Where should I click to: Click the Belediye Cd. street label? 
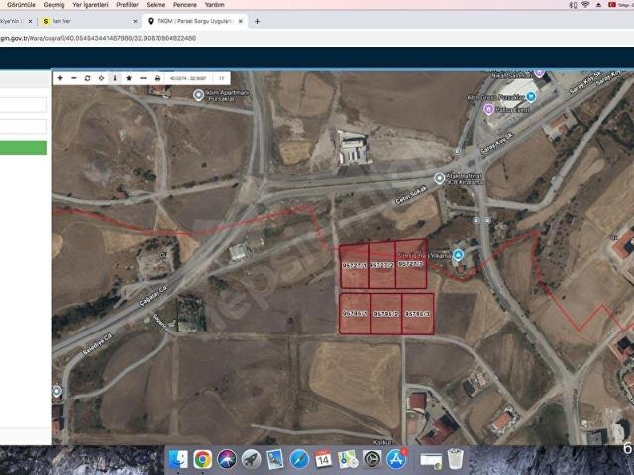pos(97,344)
